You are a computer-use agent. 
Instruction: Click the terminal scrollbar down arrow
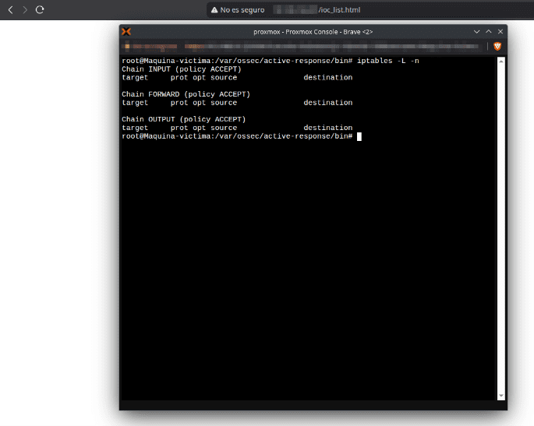coord(500,396)
